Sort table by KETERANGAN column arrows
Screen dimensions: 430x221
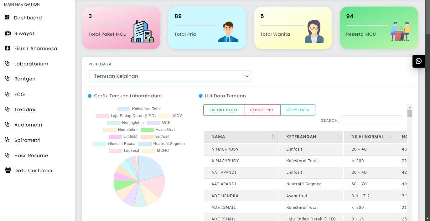click(339, 136)
